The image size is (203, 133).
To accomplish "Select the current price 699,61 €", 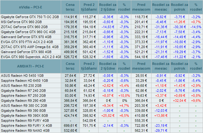I will [70, 126].
